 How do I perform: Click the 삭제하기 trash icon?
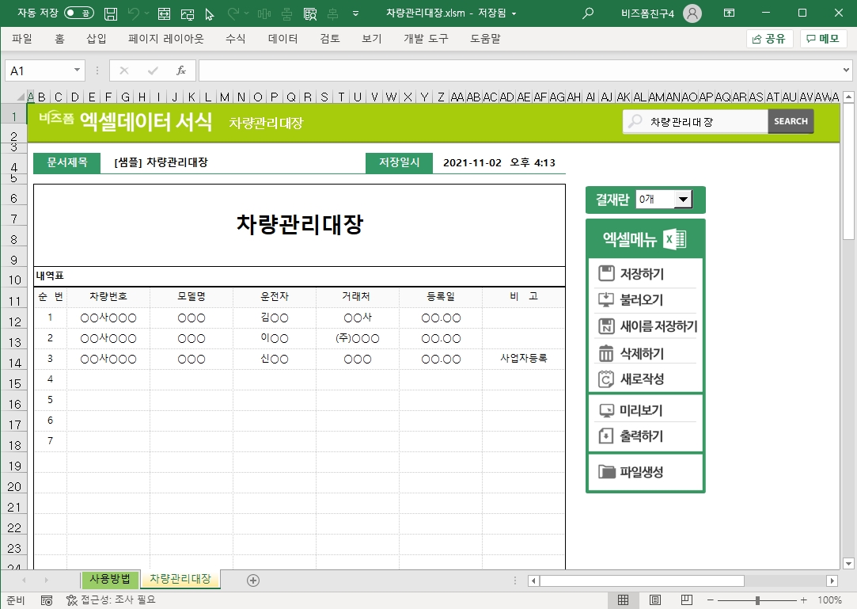(607, 353)
